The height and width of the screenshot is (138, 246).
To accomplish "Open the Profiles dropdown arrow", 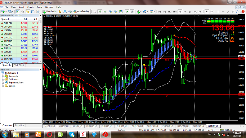I will pyautogui.click(x=13, y=12).
